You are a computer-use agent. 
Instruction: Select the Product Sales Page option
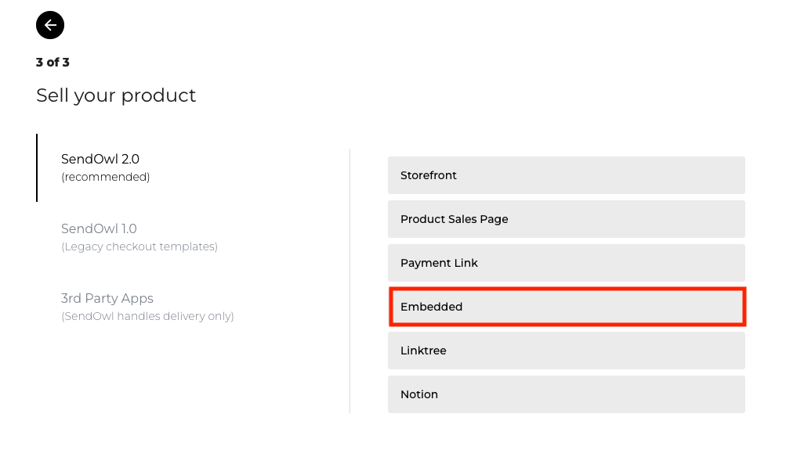pyautogui.click(x=566, y=219)
